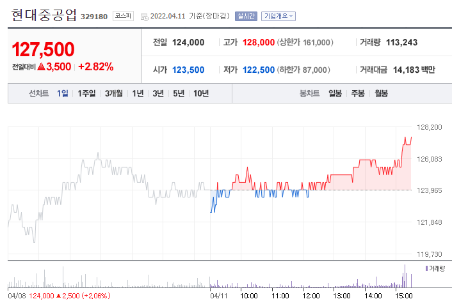Select the 1년 line chart tab
Viewport: 452px width, 306px height.
(138, 93)
